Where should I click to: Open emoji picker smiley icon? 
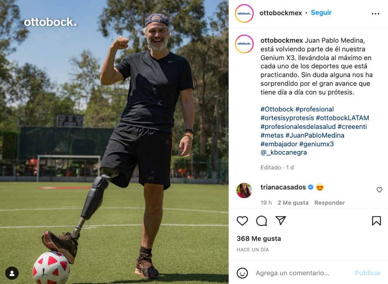[242, 273]
